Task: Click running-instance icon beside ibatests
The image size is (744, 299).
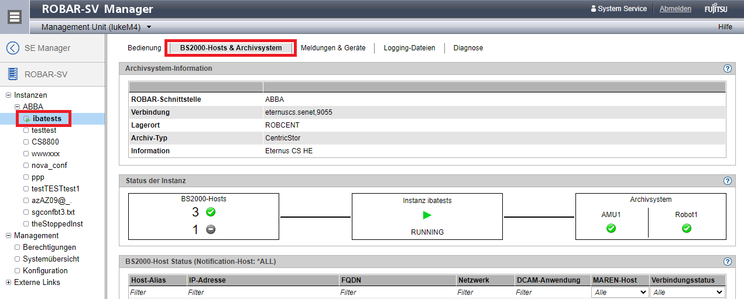Action: (x=26, y=119)
